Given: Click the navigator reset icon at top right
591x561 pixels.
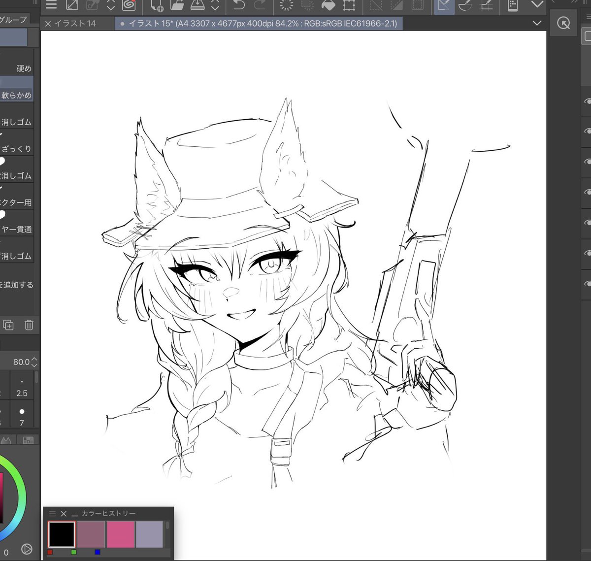Looking at the screenshot, I should pyautogui.click(x=564, y=23).
